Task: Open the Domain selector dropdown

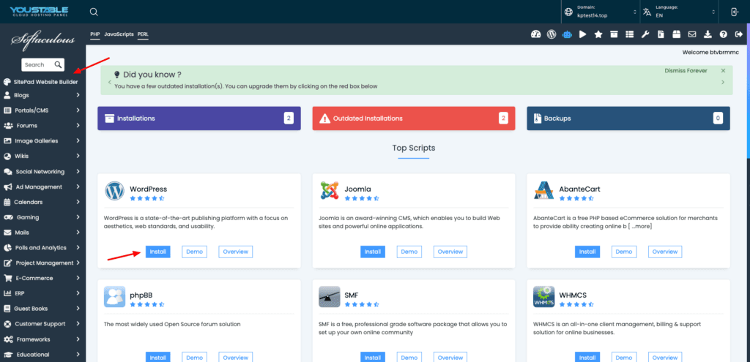Action: click(601, 12)
